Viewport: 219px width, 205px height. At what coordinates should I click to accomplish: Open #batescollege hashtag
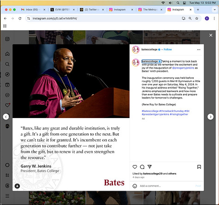(x=150, y=111)
